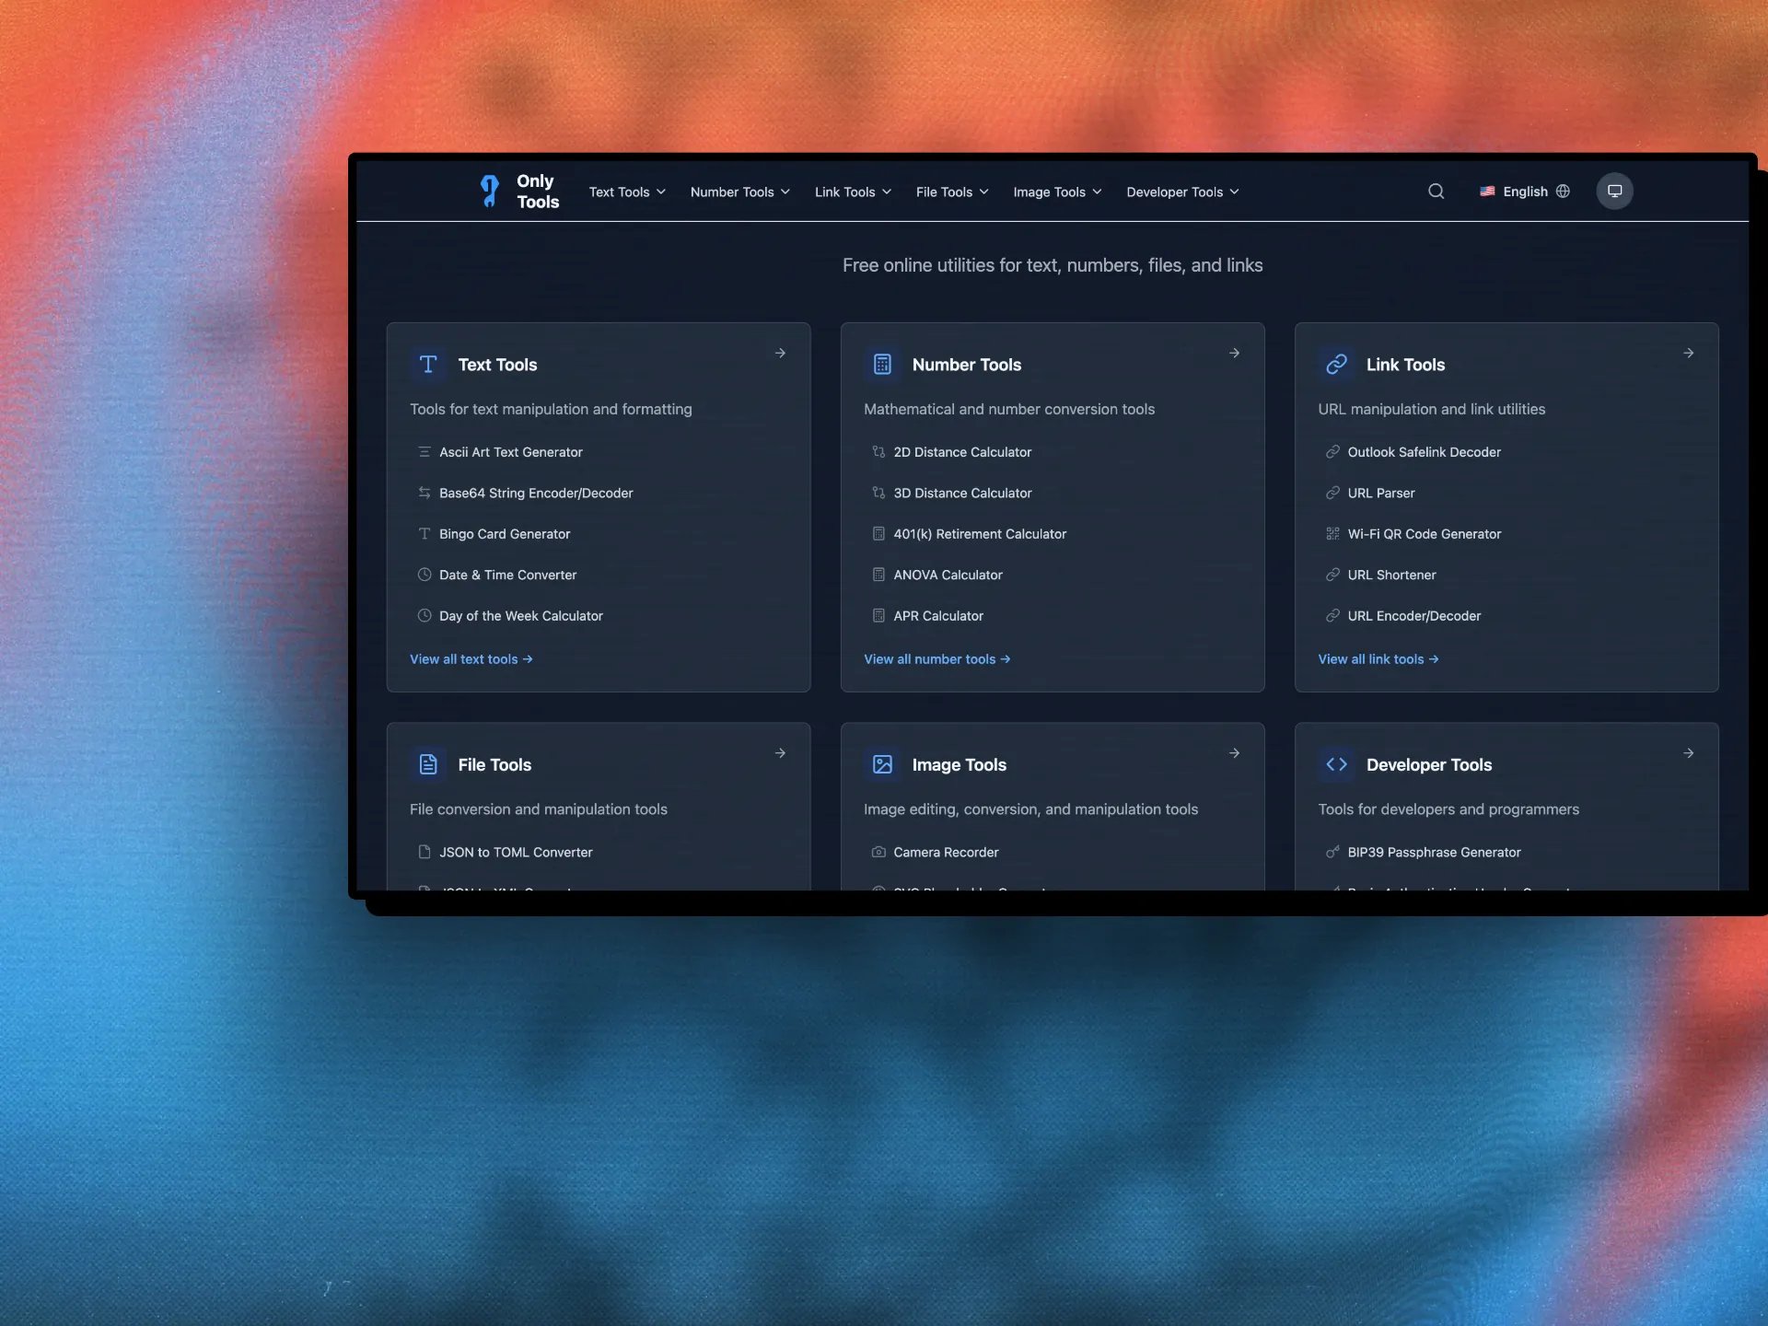Expand the Link Tools nav dropdown

853,192
